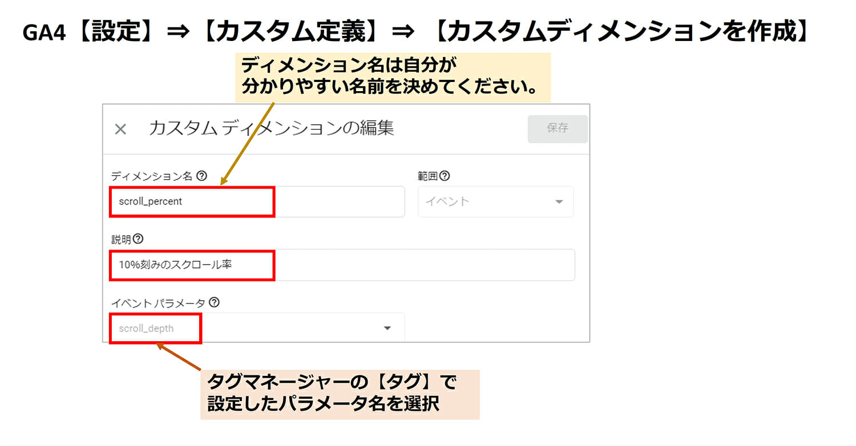Click help icon beside ディメンション名
This screenshot has width=856, height=446.
tap(201, 176)
